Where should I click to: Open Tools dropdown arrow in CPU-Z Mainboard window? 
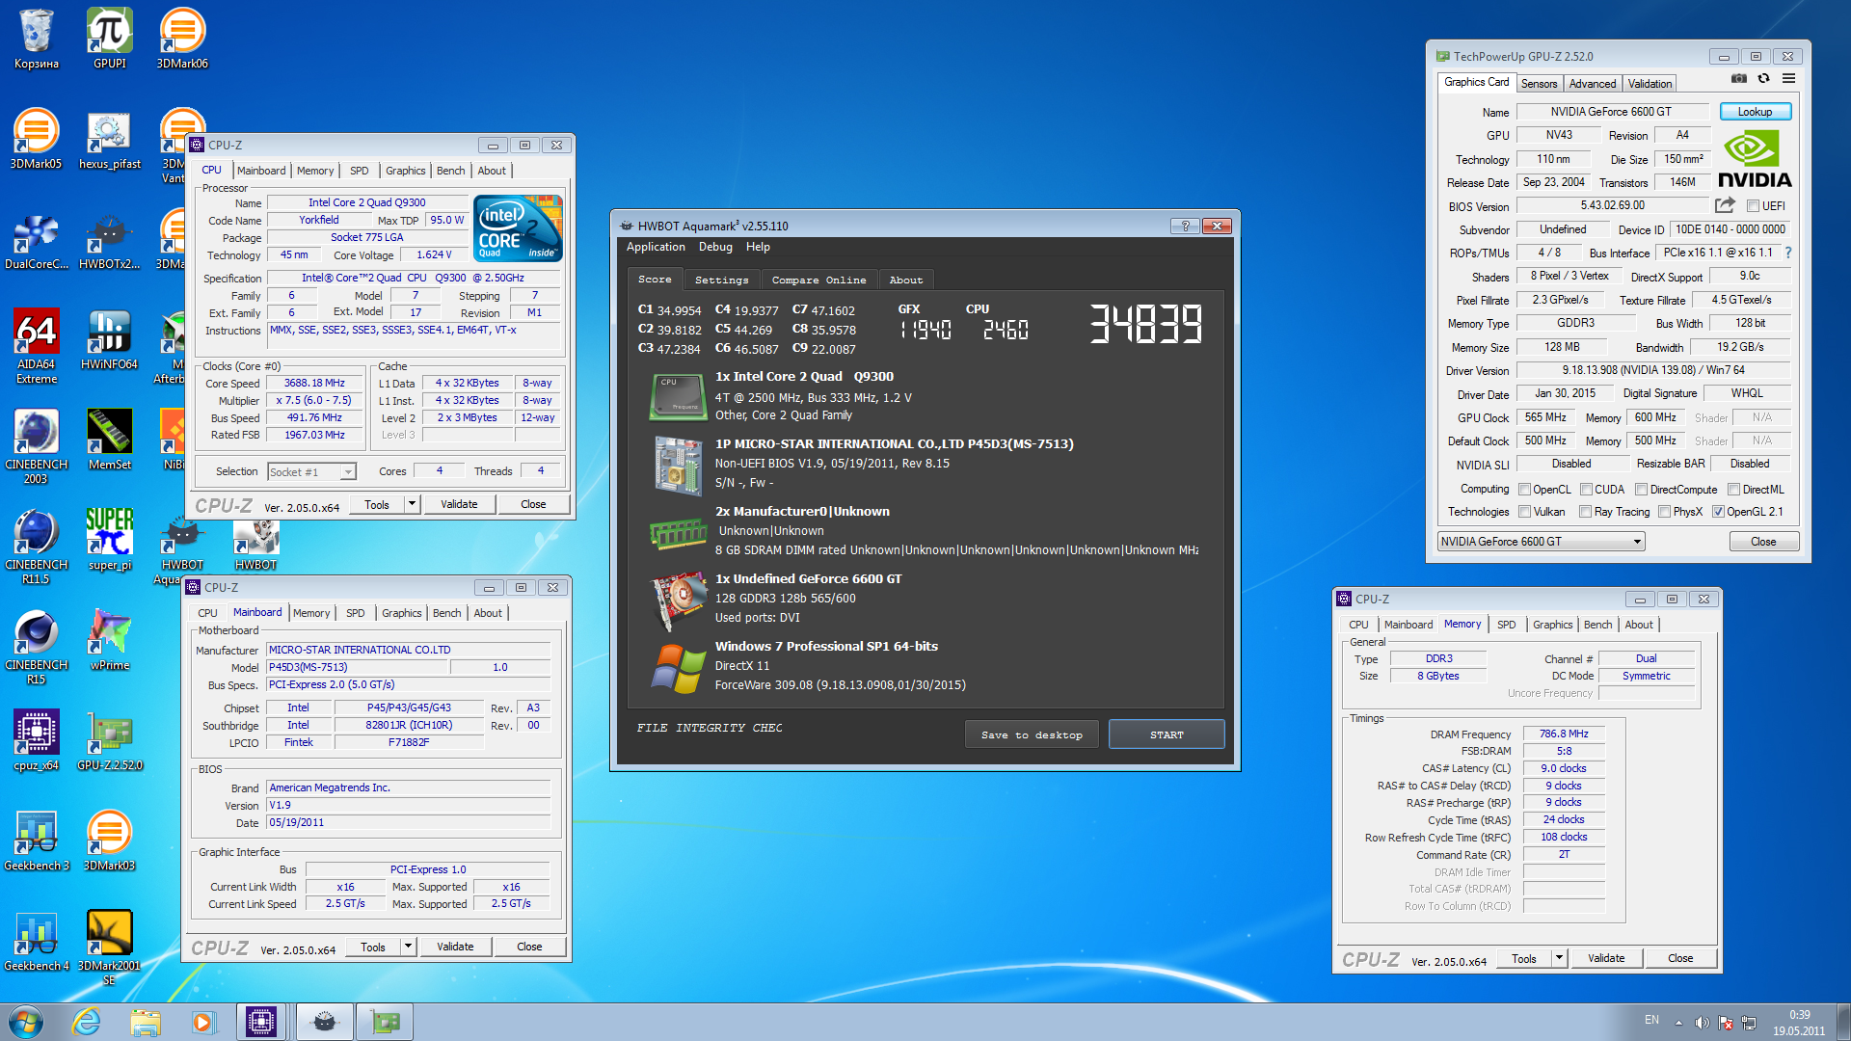point(408,947)
